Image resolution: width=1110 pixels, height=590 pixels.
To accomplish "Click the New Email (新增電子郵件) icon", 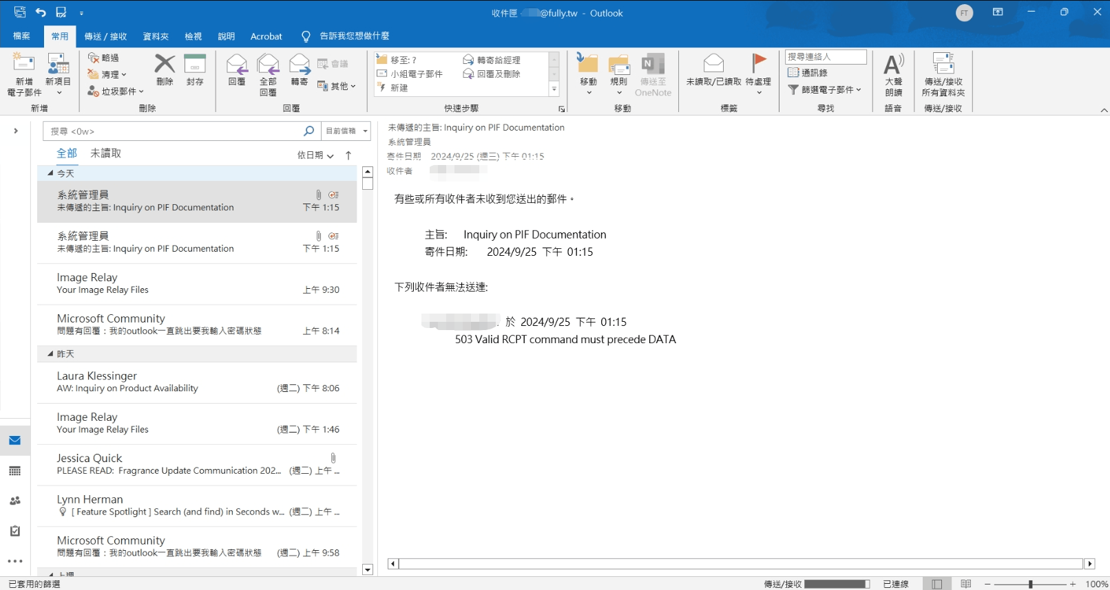I will point(23,63).
